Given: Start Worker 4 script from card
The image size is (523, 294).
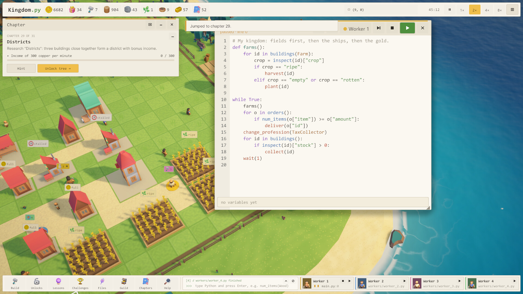Looking at the screenshot, I should point(515,281).
